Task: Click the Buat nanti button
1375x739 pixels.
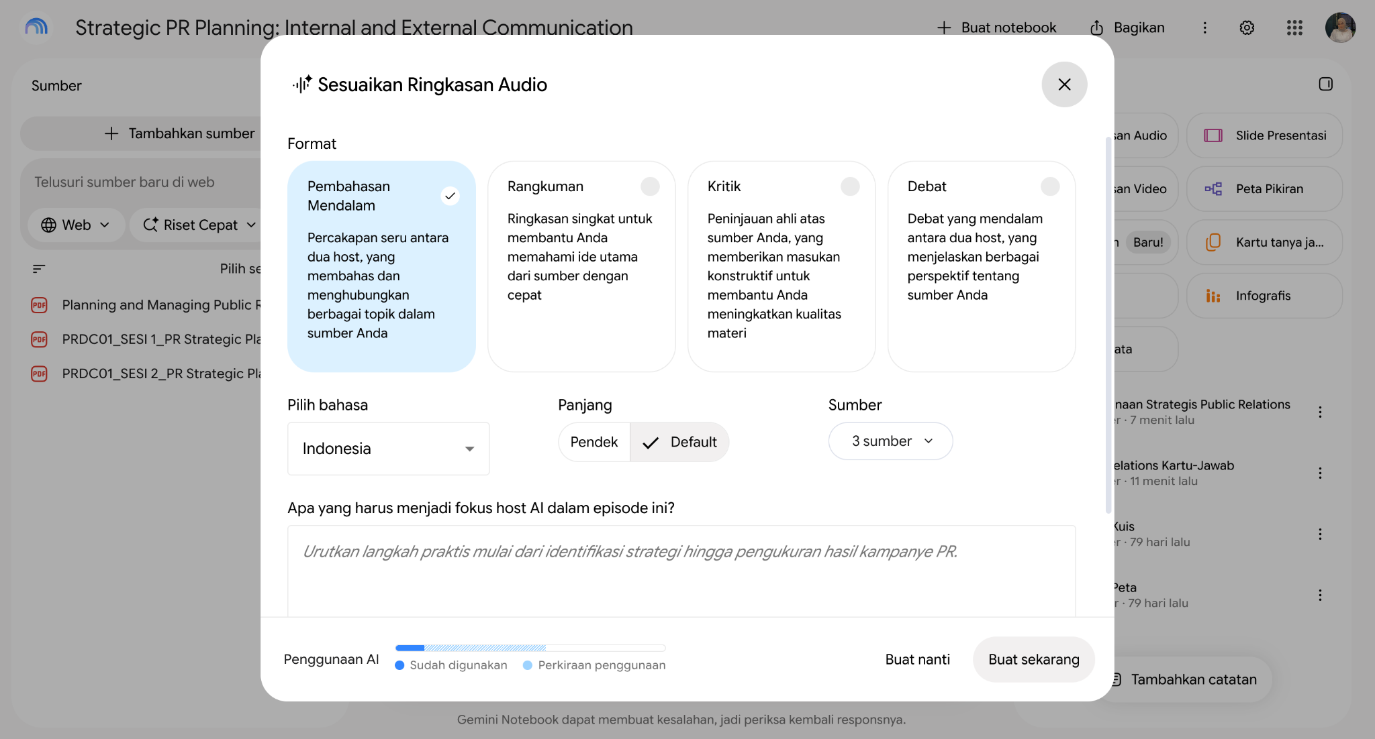Action: (917, 659)
